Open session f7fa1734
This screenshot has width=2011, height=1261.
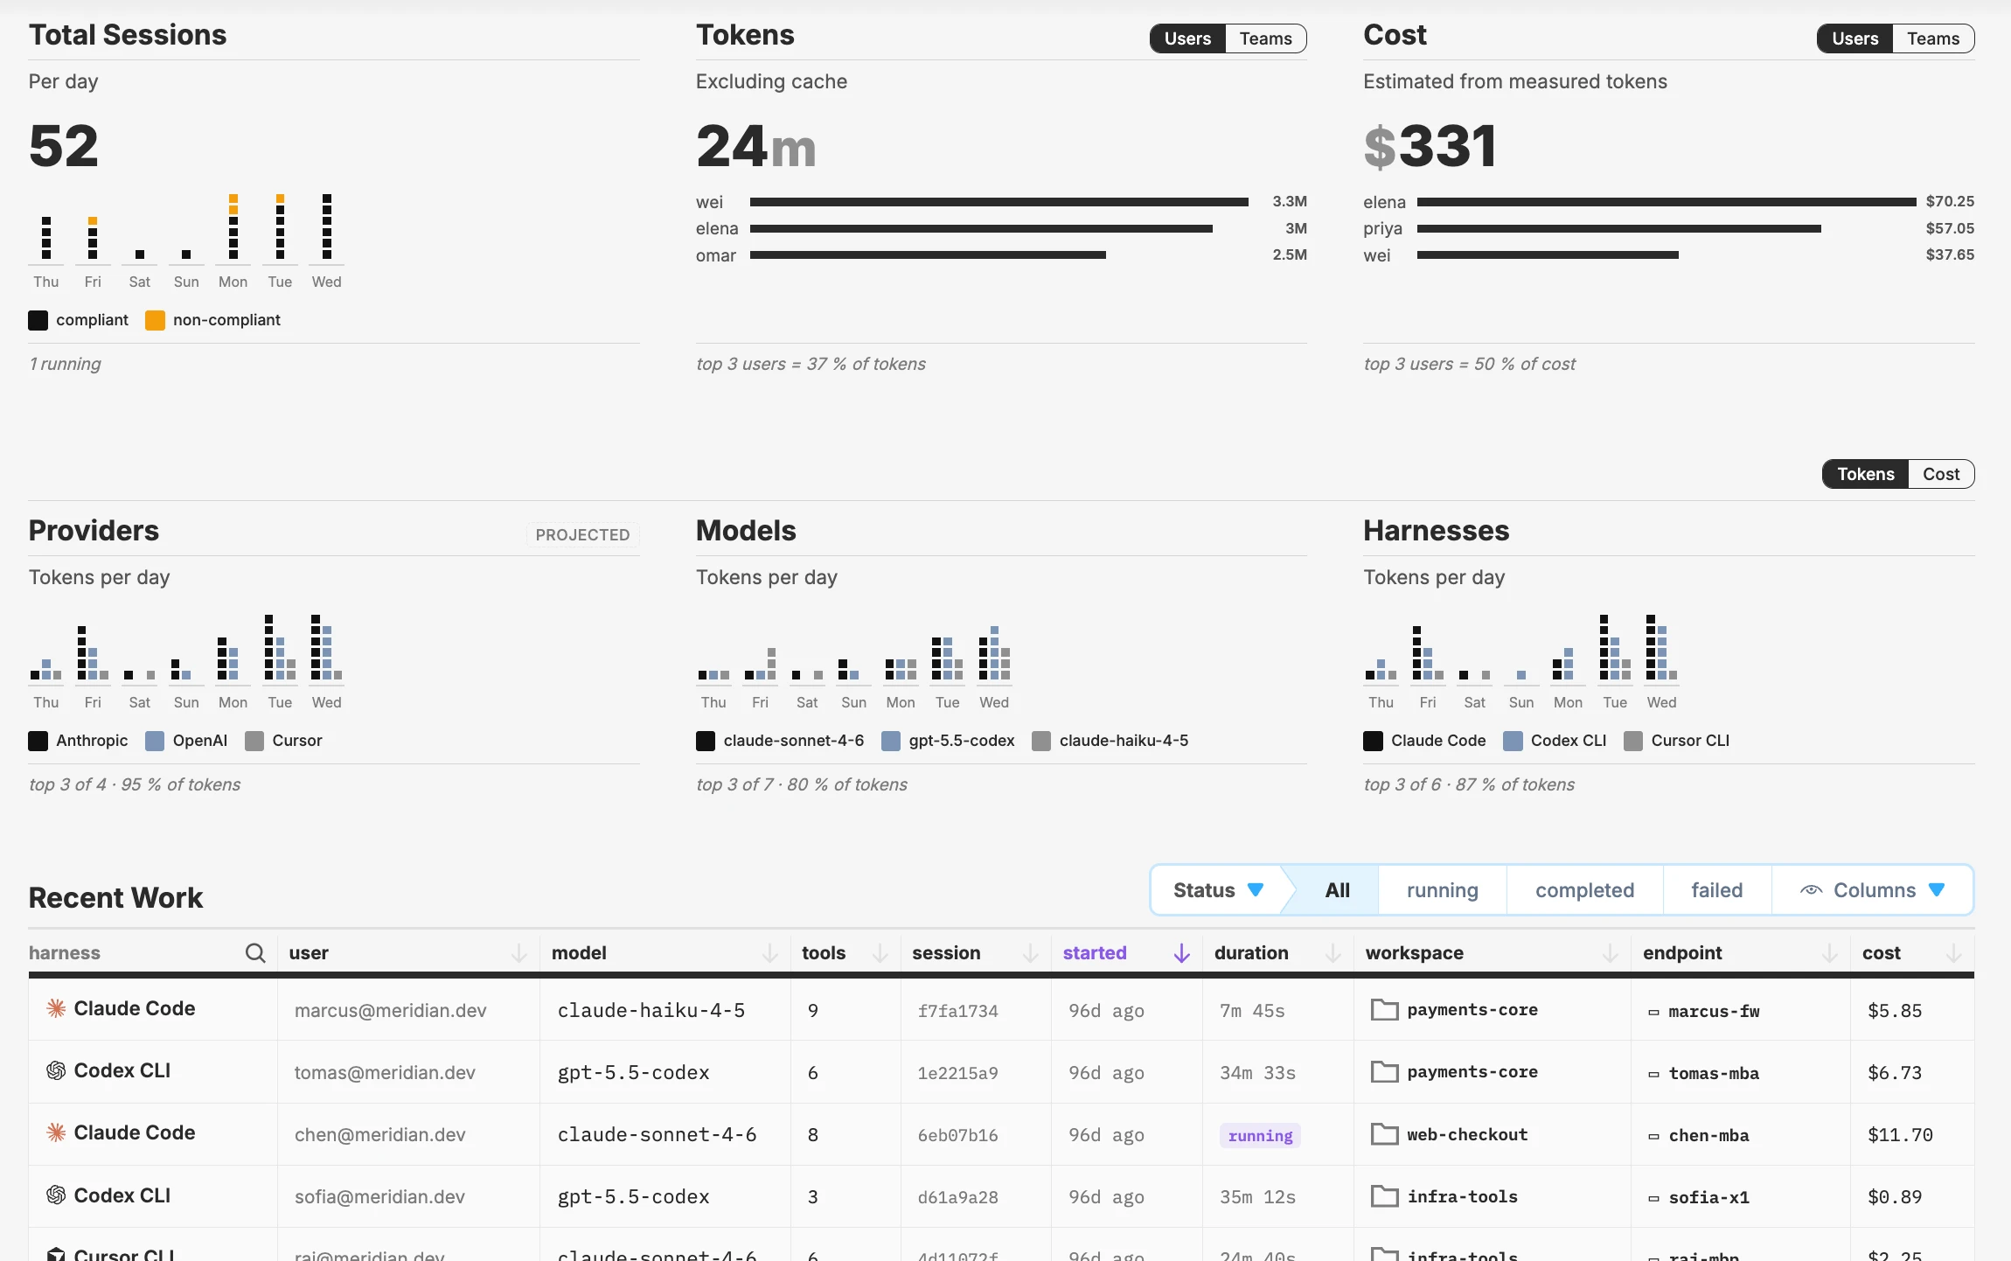[x=957, y=1011]
